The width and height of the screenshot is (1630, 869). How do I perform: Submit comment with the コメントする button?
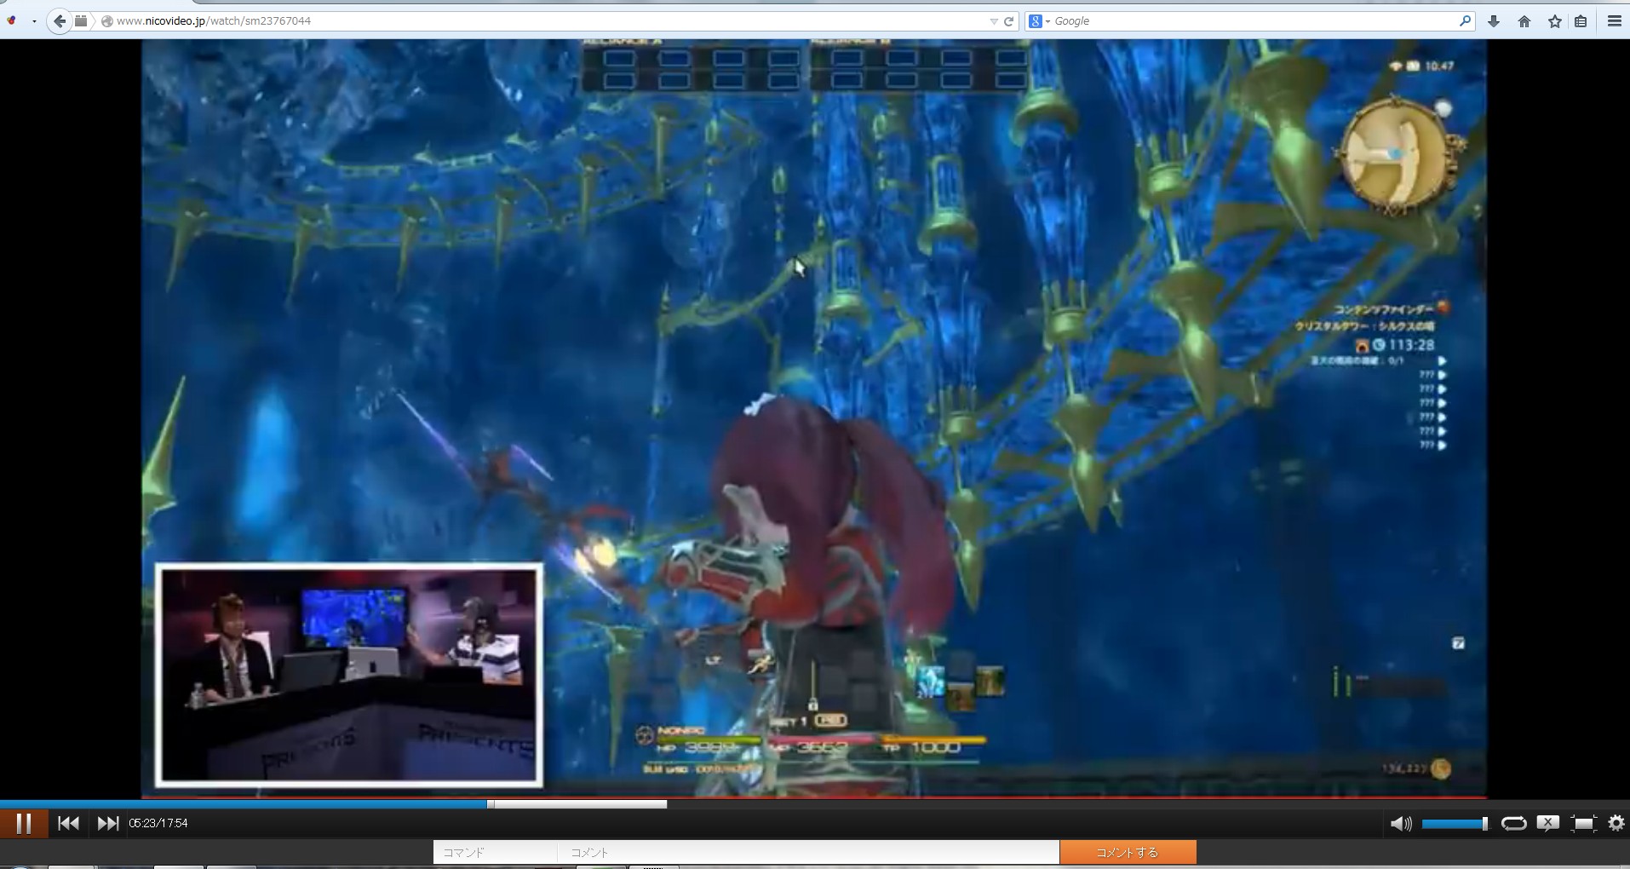click(1128, 852)
